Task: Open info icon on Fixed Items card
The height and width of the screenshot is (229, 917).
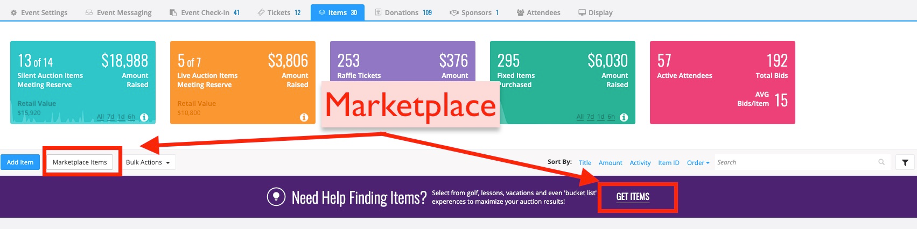Action: 624,117
